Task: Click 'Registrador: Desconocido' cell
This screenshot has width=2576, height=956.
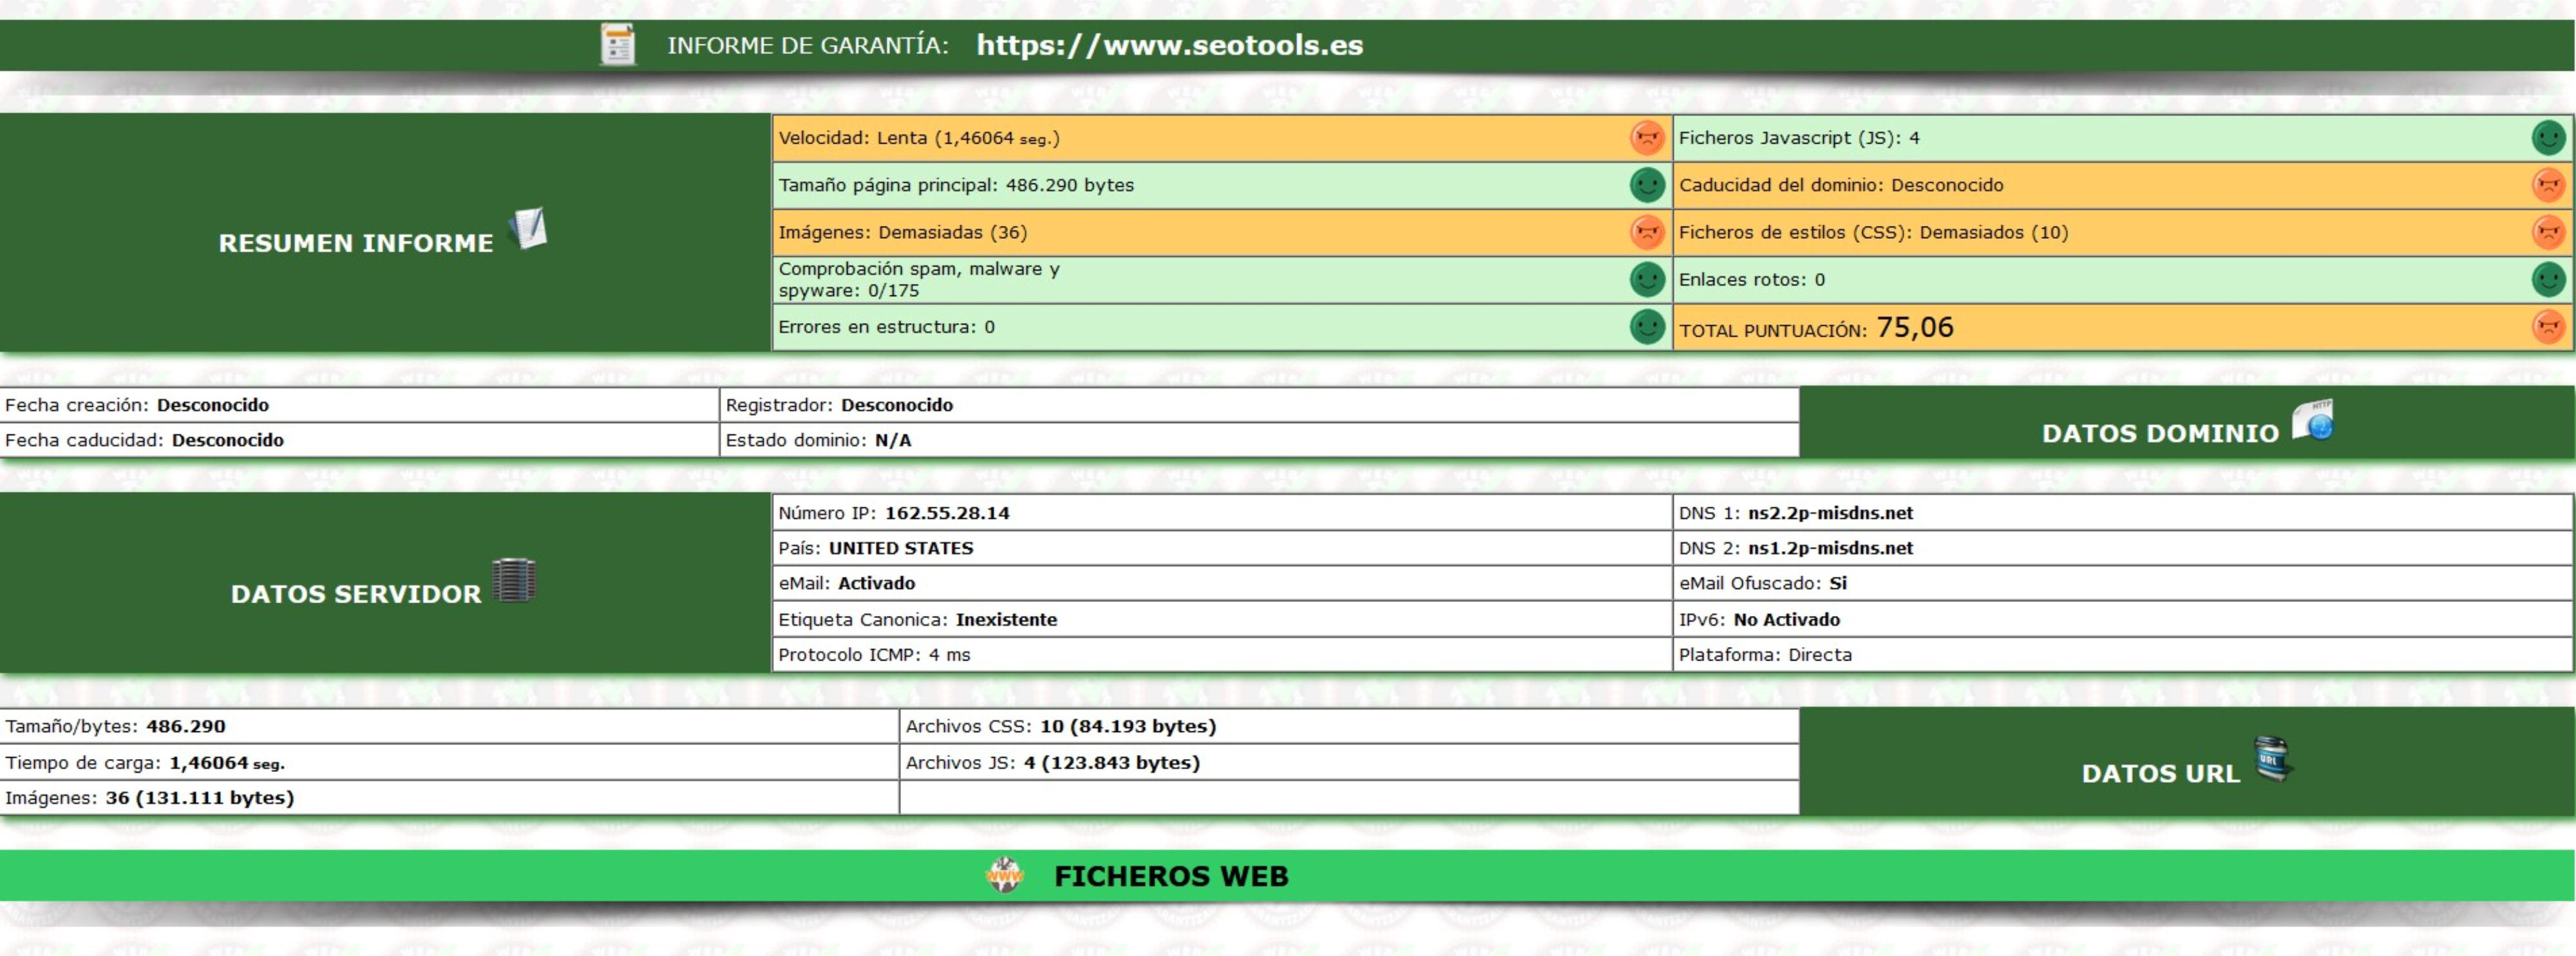Action: (1259, 405)
